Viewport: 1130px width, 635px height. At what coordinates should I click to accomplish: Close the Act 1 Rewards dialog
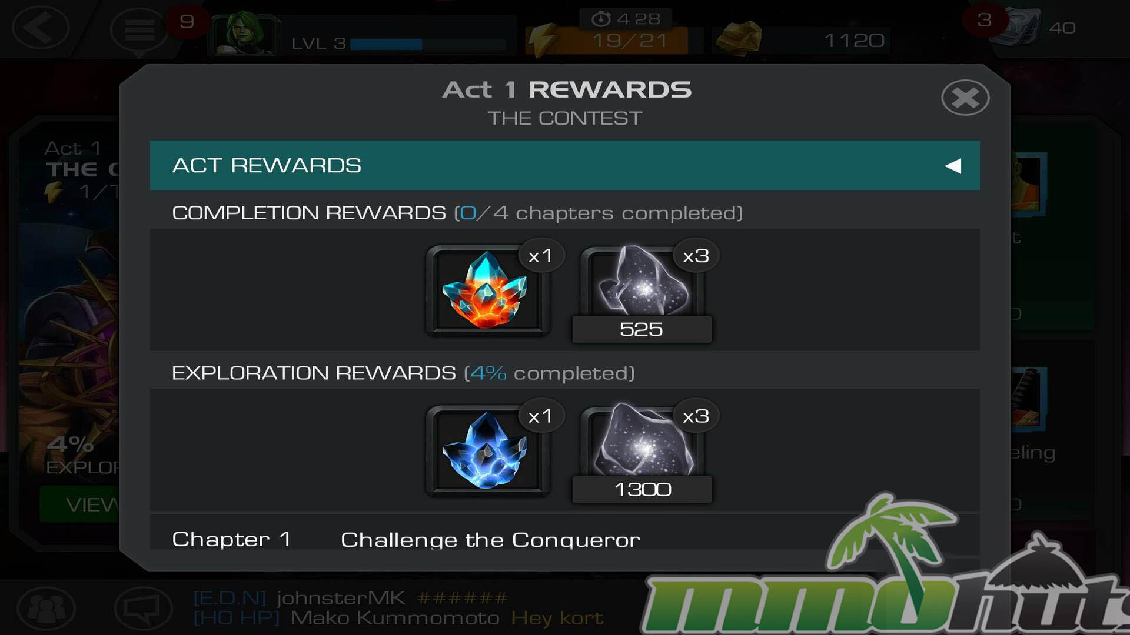tap(965, 98)
